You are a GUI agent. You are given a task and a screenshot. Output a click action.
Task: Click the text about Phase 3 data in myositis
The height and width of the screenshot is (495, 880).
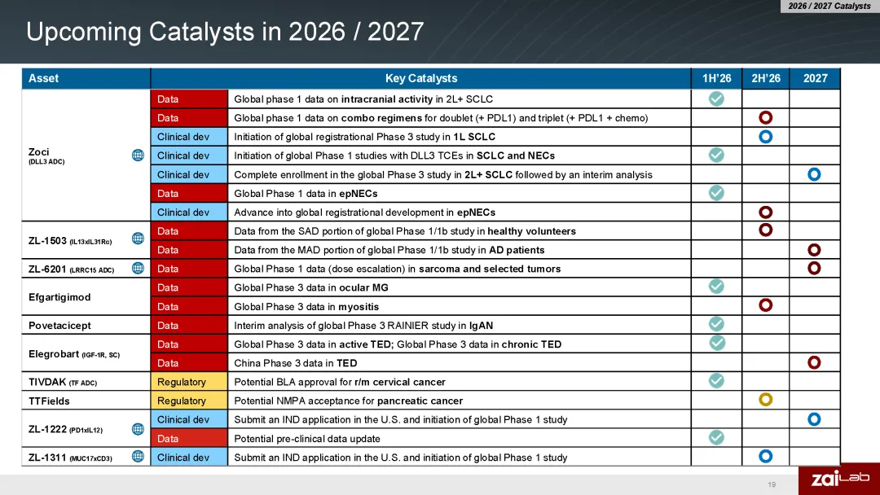(306, 307)
